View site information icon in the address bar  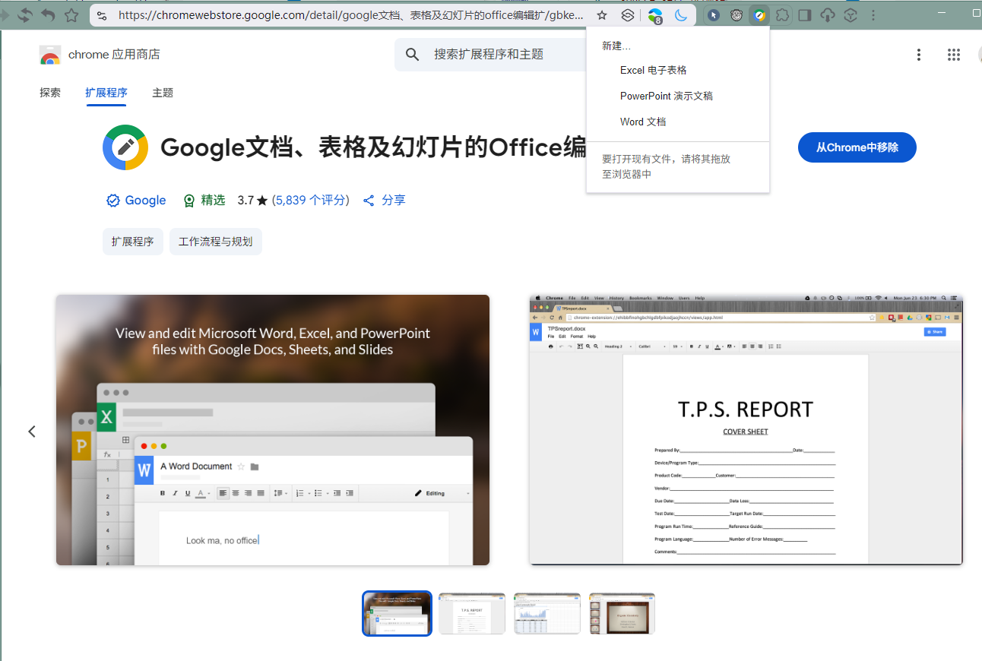(x=102, y=15)
